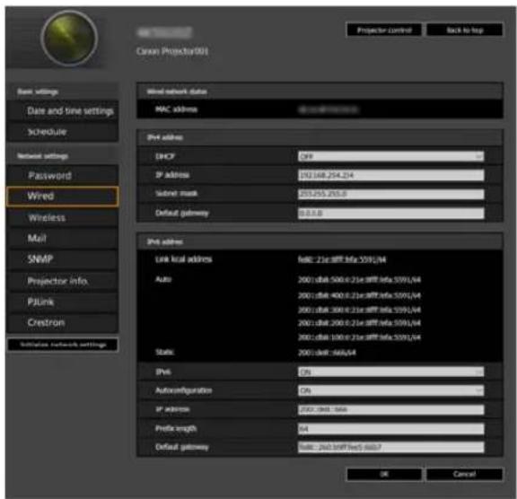Click the Back to top button
517x499 pixels.
465,30
